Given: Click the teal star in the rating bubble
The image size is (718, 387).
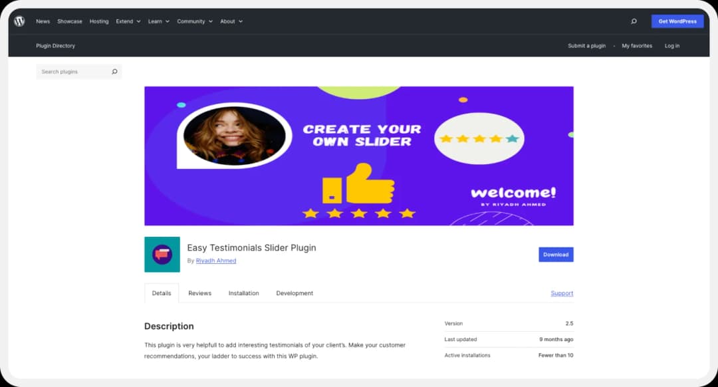Looking at the screenshot, I should [x=512, y=138].
